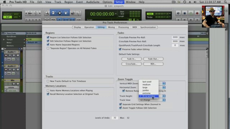This screenshot has width=230, height=129.
Task: Open the main counter format dropdown
Action: 116,14
